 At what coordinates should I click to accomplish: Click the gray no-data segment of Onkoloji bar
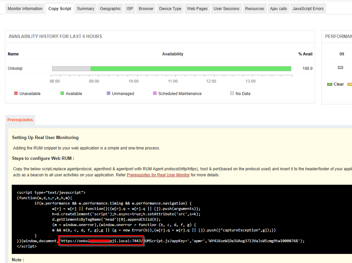[x=71, y=69]
